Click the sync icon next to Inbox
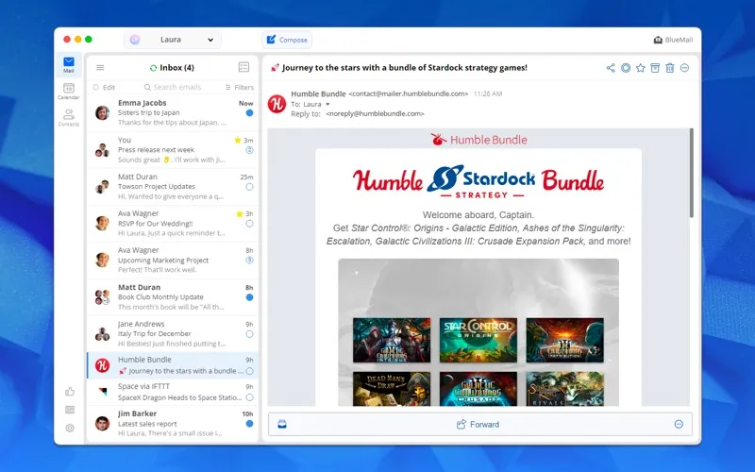Screen dimensions: 755x472 click(153, 68)
